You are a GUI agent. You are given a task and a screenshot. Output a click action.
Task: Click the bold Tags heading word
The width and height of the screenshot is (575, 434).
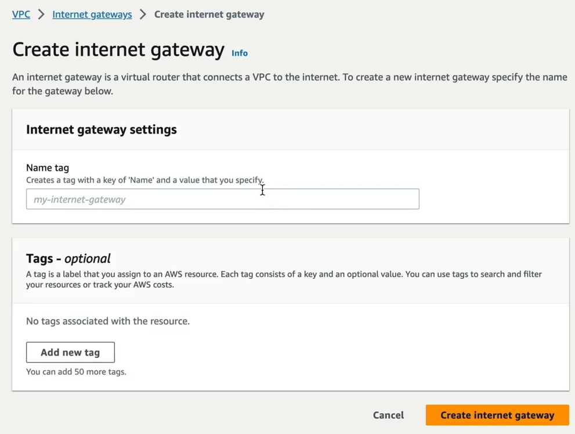click(x=39, y=259)
